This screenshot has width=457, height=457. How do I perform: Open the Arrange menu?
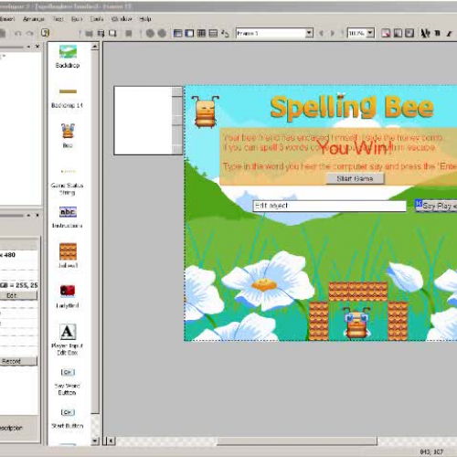coord(34,19)
